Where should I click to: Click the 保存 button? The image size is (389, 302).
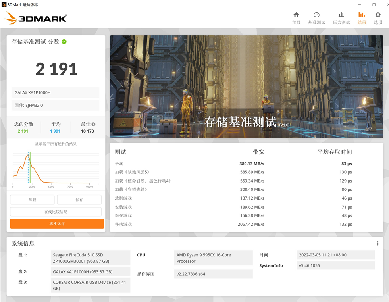[x=79, y=199]
